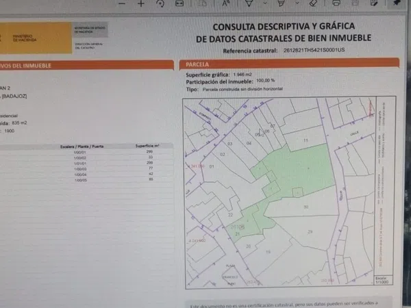Click the table cell 1/01/01
411x308 pixels.
tap(80, 164)
